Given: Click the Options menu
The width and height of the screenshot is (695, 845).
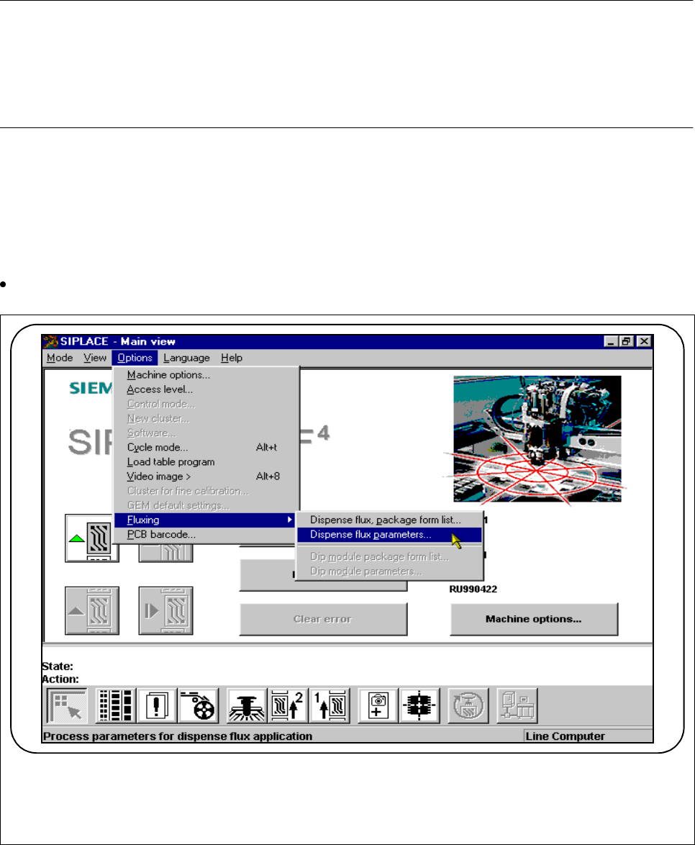Looking at the screenshot, I should (x=135, y=358).
